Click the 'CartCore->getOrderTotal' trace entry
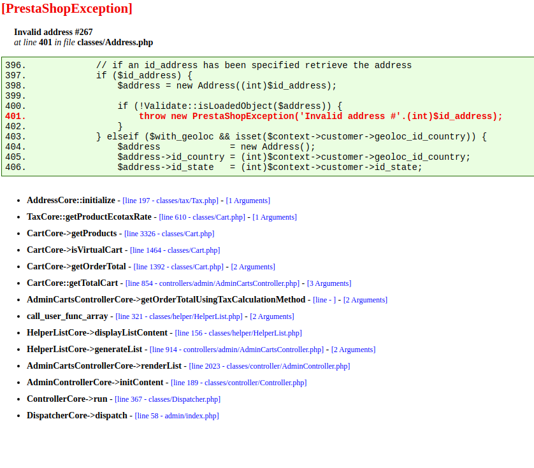Viewport: 534px width, 468px height. [76, 267]
